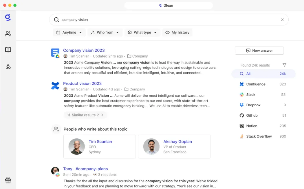The width and height of the screenshot is (304, 189).
Task: Open the Company vision 2023 result
Action: [x=84, y=50]
